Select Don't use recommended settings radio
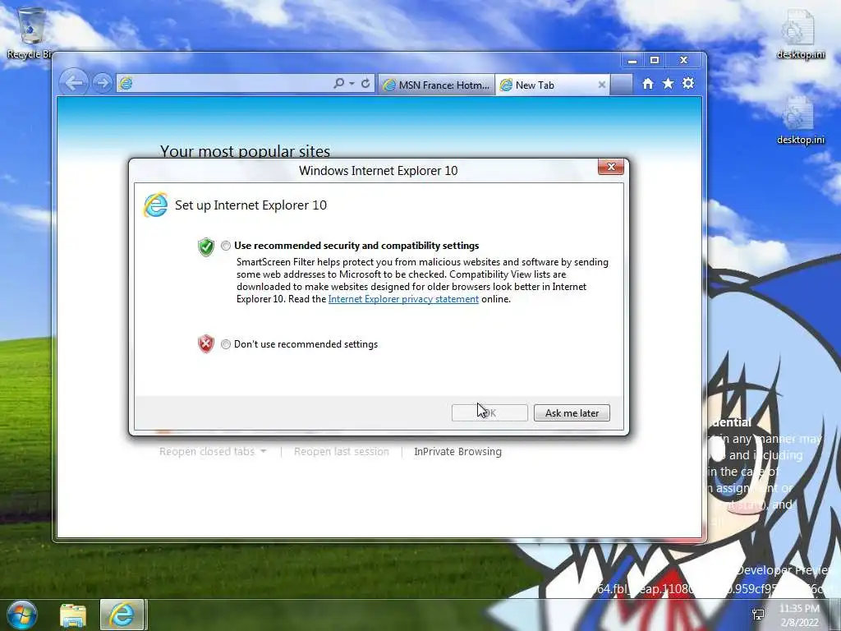The width and height of the screenshot is (841, 631). click(226, 344)
